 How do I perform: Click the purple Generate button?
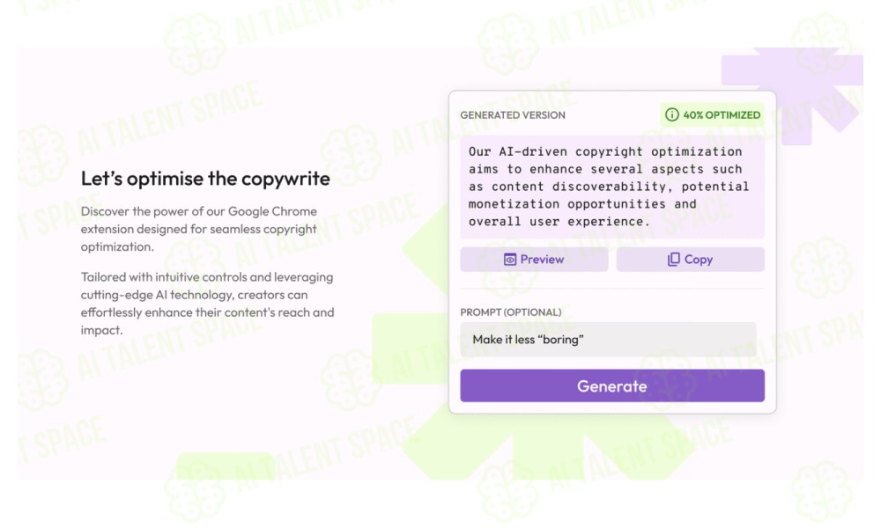click(612, 385)
